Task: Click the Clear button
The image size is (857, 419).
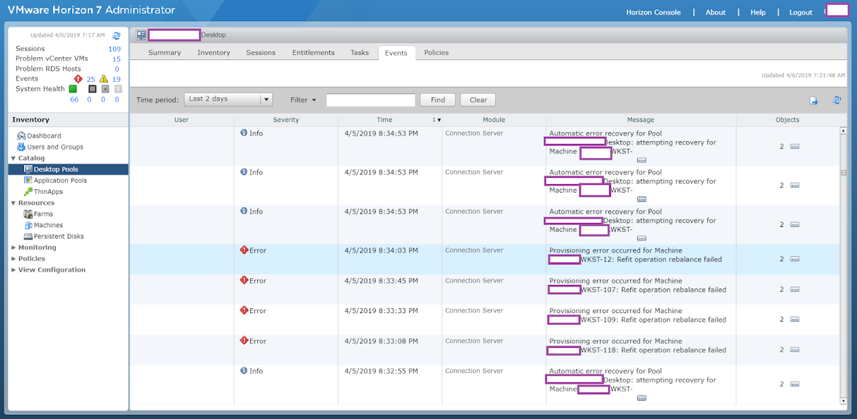Action: pyautogui.click(x=478, y=100)
